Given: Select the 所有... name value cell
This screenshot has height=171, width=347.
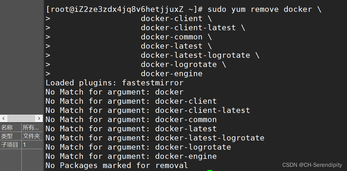Looking at the screenshot, I should pyautogui.click(x=31, y=128).
